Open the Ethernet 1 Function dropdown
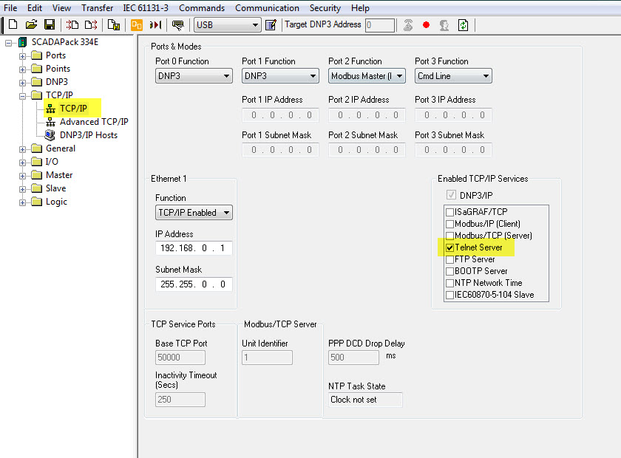This screenshot has width=621, height=458. 194,213
